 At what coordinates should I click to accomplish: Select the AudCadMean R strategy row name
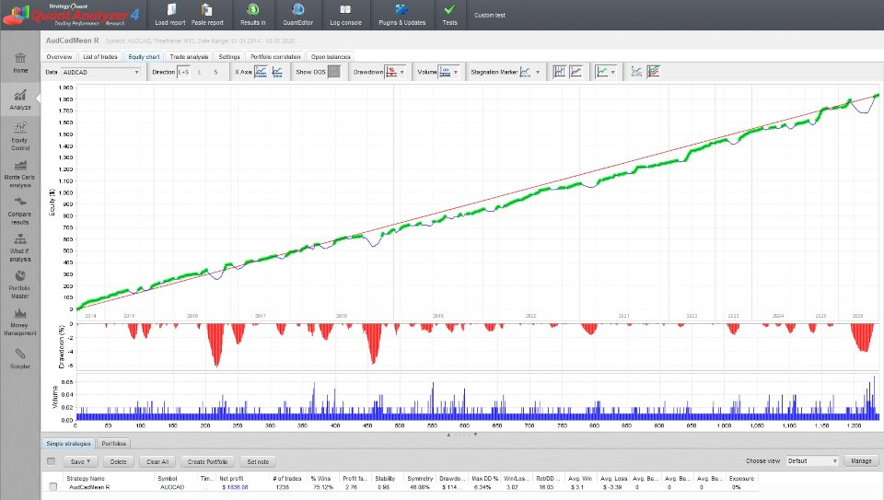pyautogui.click(x=89, y=487)
